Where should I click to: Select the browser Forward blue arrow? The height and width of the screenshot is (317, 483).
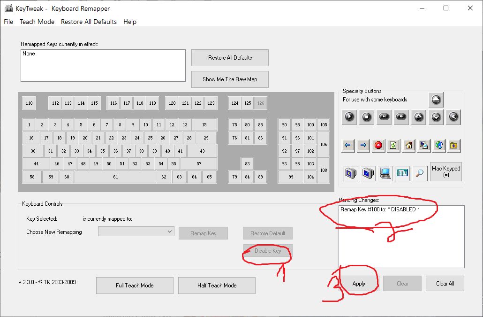363,145
